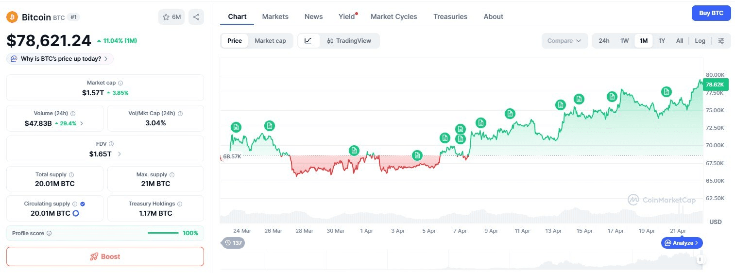Screen dimensions: 735x273
Task: Click the Buy BTC button
Action: click(x=711, y=13)
